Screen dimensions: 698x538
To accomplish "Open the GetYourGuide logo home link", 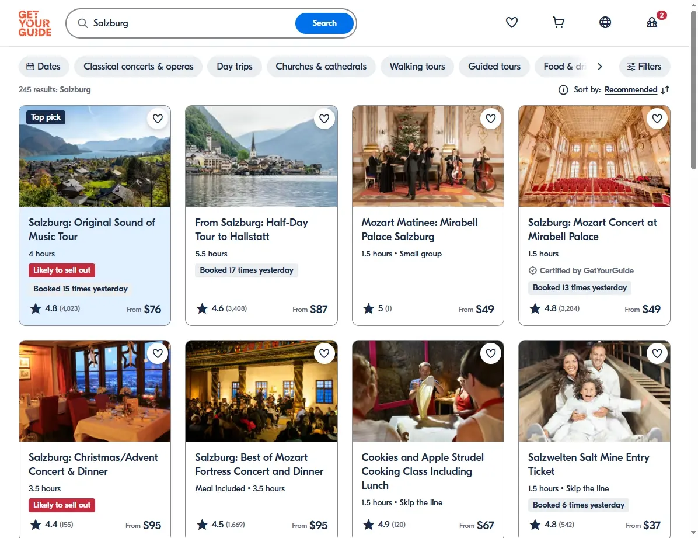I will pyautogui.click(x=34, y=23).
